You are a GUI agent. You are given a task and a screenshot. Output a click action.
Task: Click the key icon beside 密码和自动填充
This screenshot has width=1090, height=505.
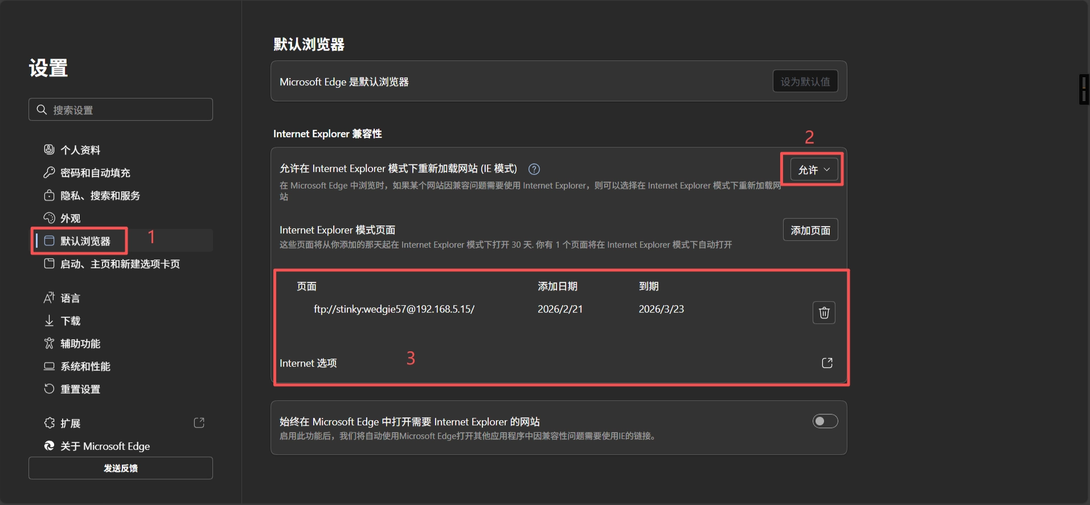[x=49, y=172]
